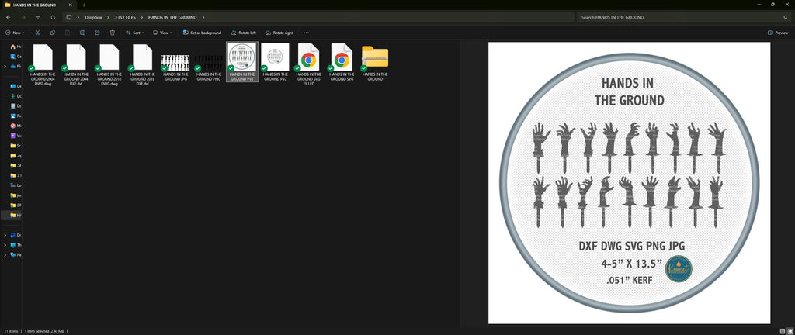Open the New dropdown menu

coord(15,33)
